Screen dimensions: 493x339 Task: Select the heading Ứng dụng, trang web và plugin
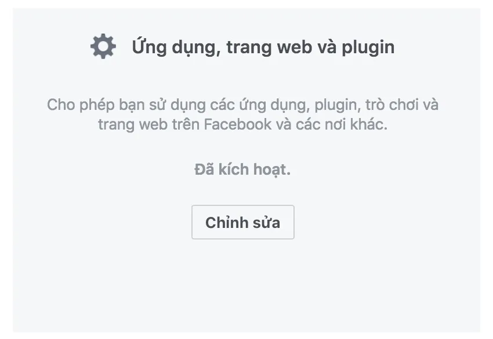[263, 47]
